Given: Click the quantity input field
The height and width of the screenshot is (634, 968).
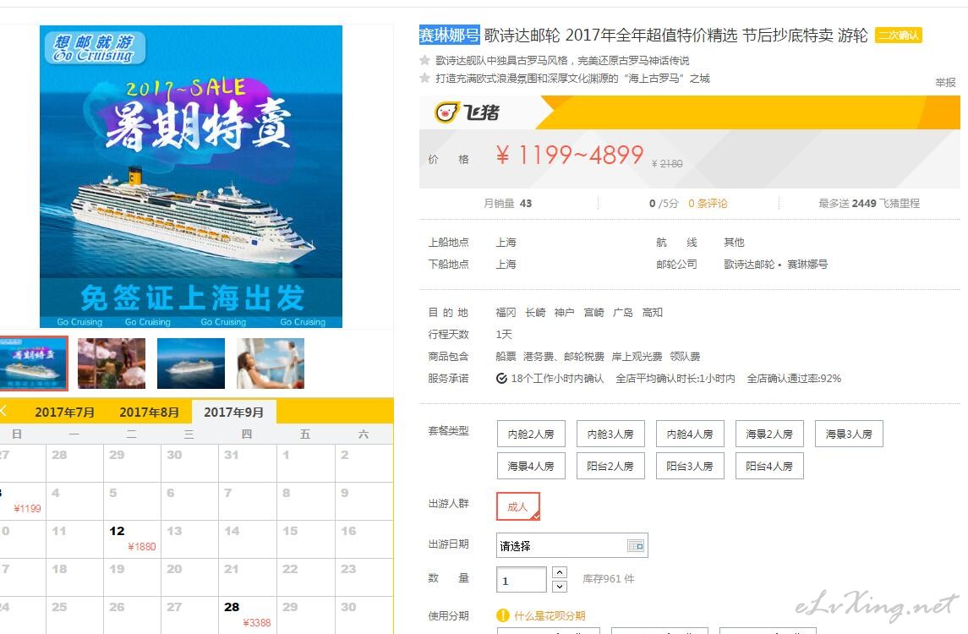Looking at the screenshot, I should pos(522,580).
